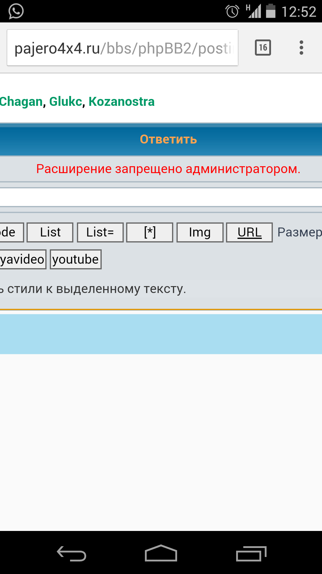322x574 pixels.
Task: Open Kozanostra user profile link
Action: pos(121,102)
